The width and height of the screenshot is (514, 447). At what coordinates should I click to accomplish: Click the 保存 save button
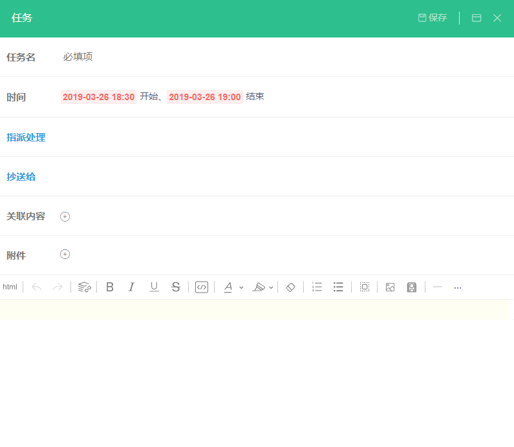click(433, 17)
